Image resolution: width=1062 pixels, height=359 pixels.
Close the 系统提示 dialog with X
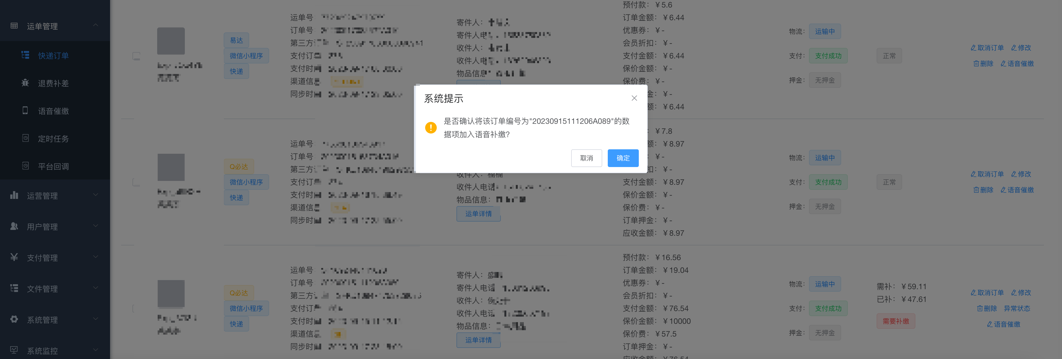click(x=634, y=98)
